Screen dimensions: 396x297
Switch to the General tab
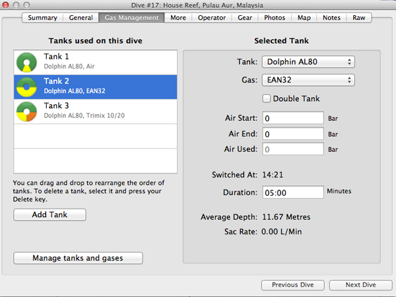tap(81, 18)
